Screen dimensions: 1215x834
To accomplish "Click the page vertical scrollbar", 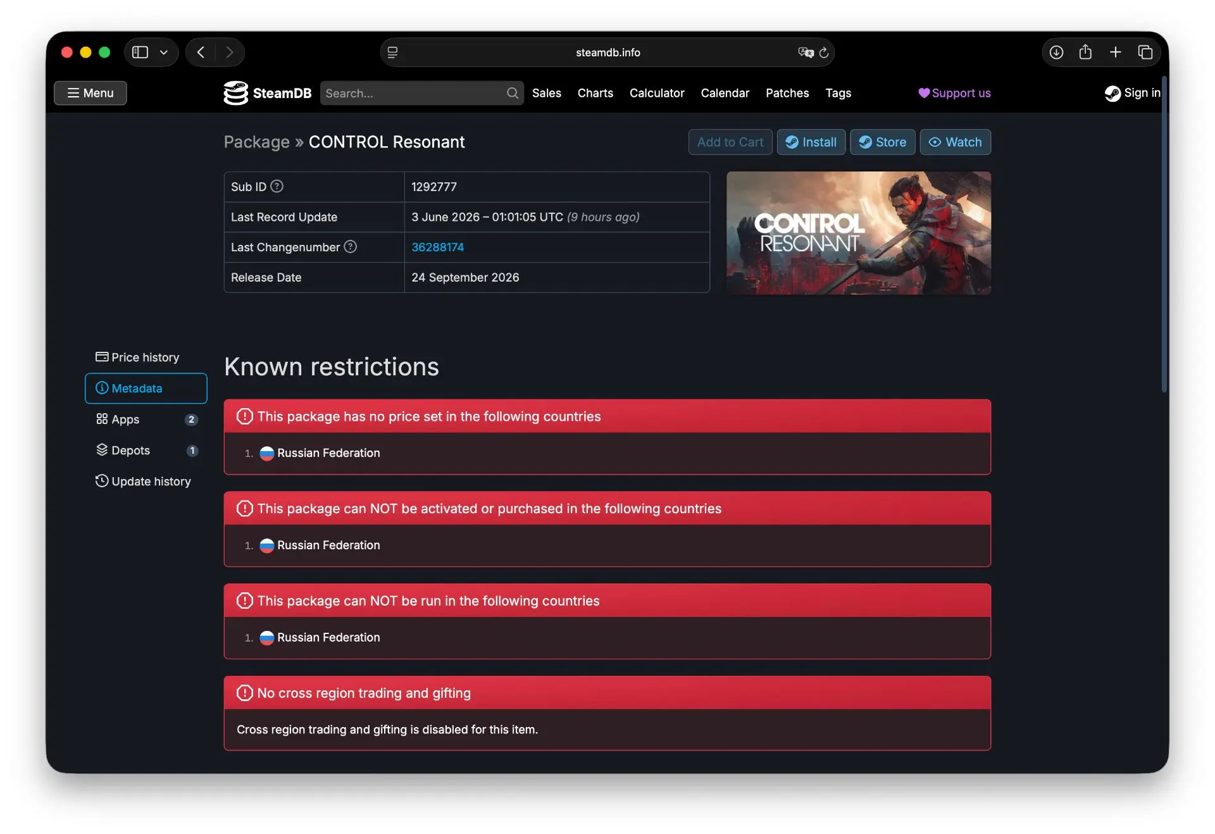I will [x=1164, y=234].
